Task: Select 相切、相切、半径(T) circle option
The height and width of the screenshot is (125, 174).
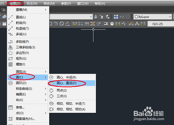Action: 72,104
